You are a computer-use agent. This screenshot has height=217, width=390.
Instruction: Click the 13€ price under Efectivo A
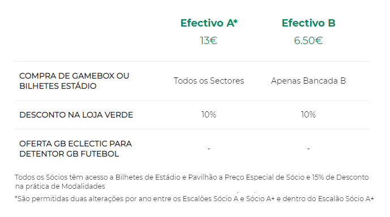[x=209, y=41]
